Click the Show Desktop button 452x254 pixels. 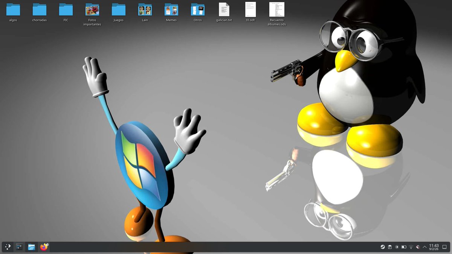pos(444,247)
